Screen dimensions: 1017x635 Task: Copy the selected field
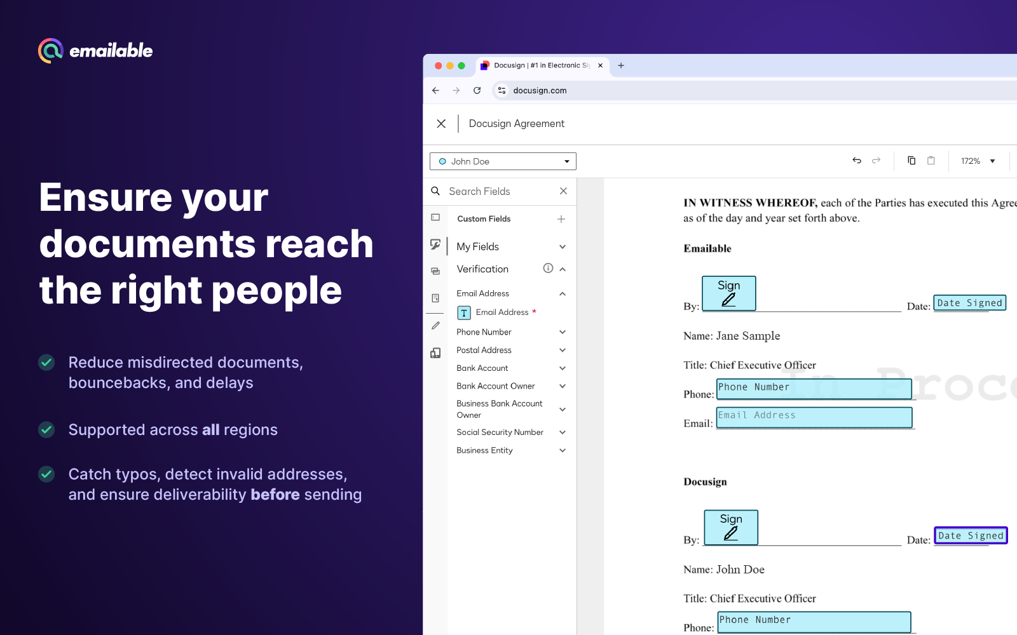912,161
